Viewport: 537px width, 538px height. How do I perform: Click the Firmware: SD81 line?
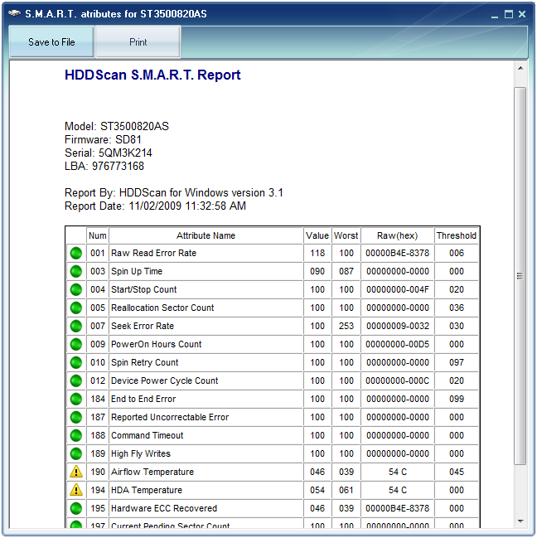(103, 139)
